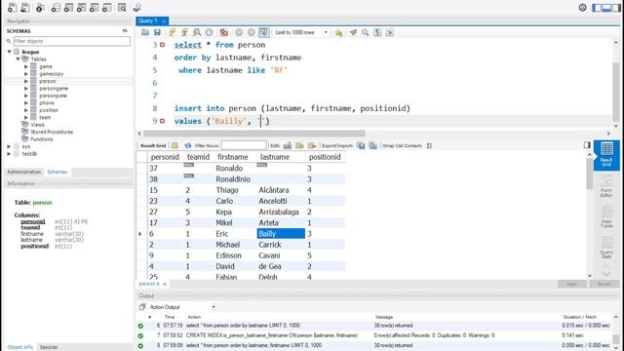This screenshot has height=351, width=624.
Task: Reconnect to DBMS icon
Action: coord(137,7)
